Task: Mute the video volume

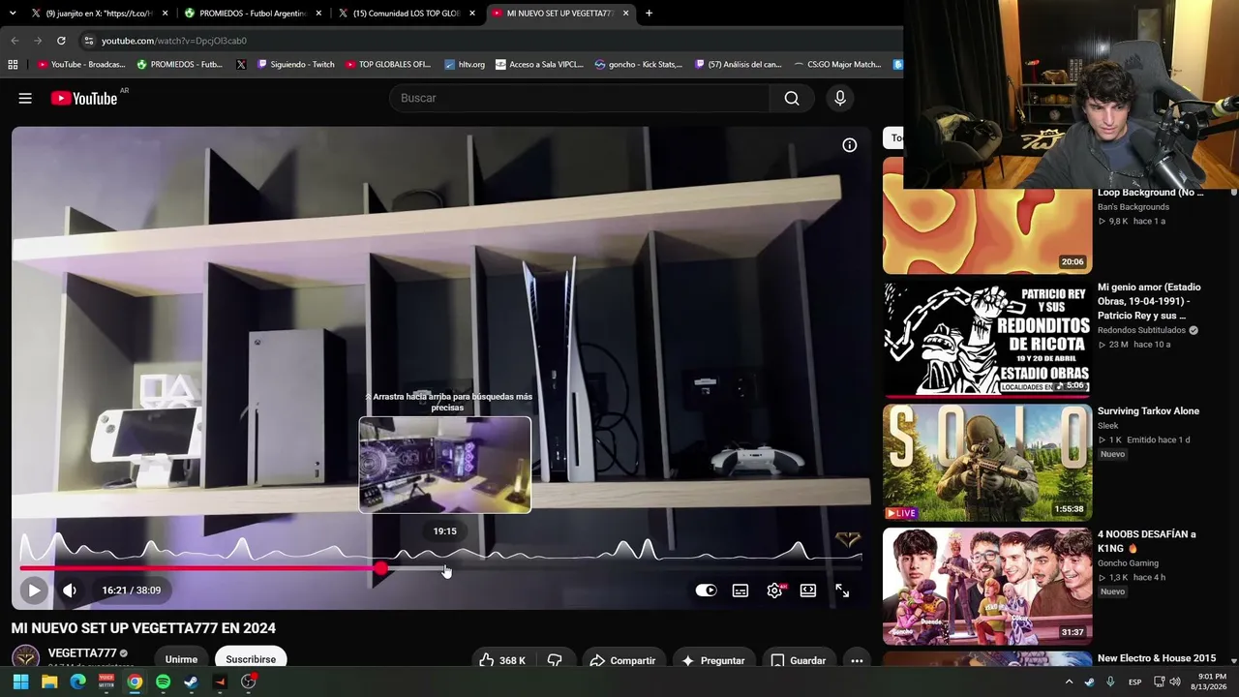Action: (70, 590)
